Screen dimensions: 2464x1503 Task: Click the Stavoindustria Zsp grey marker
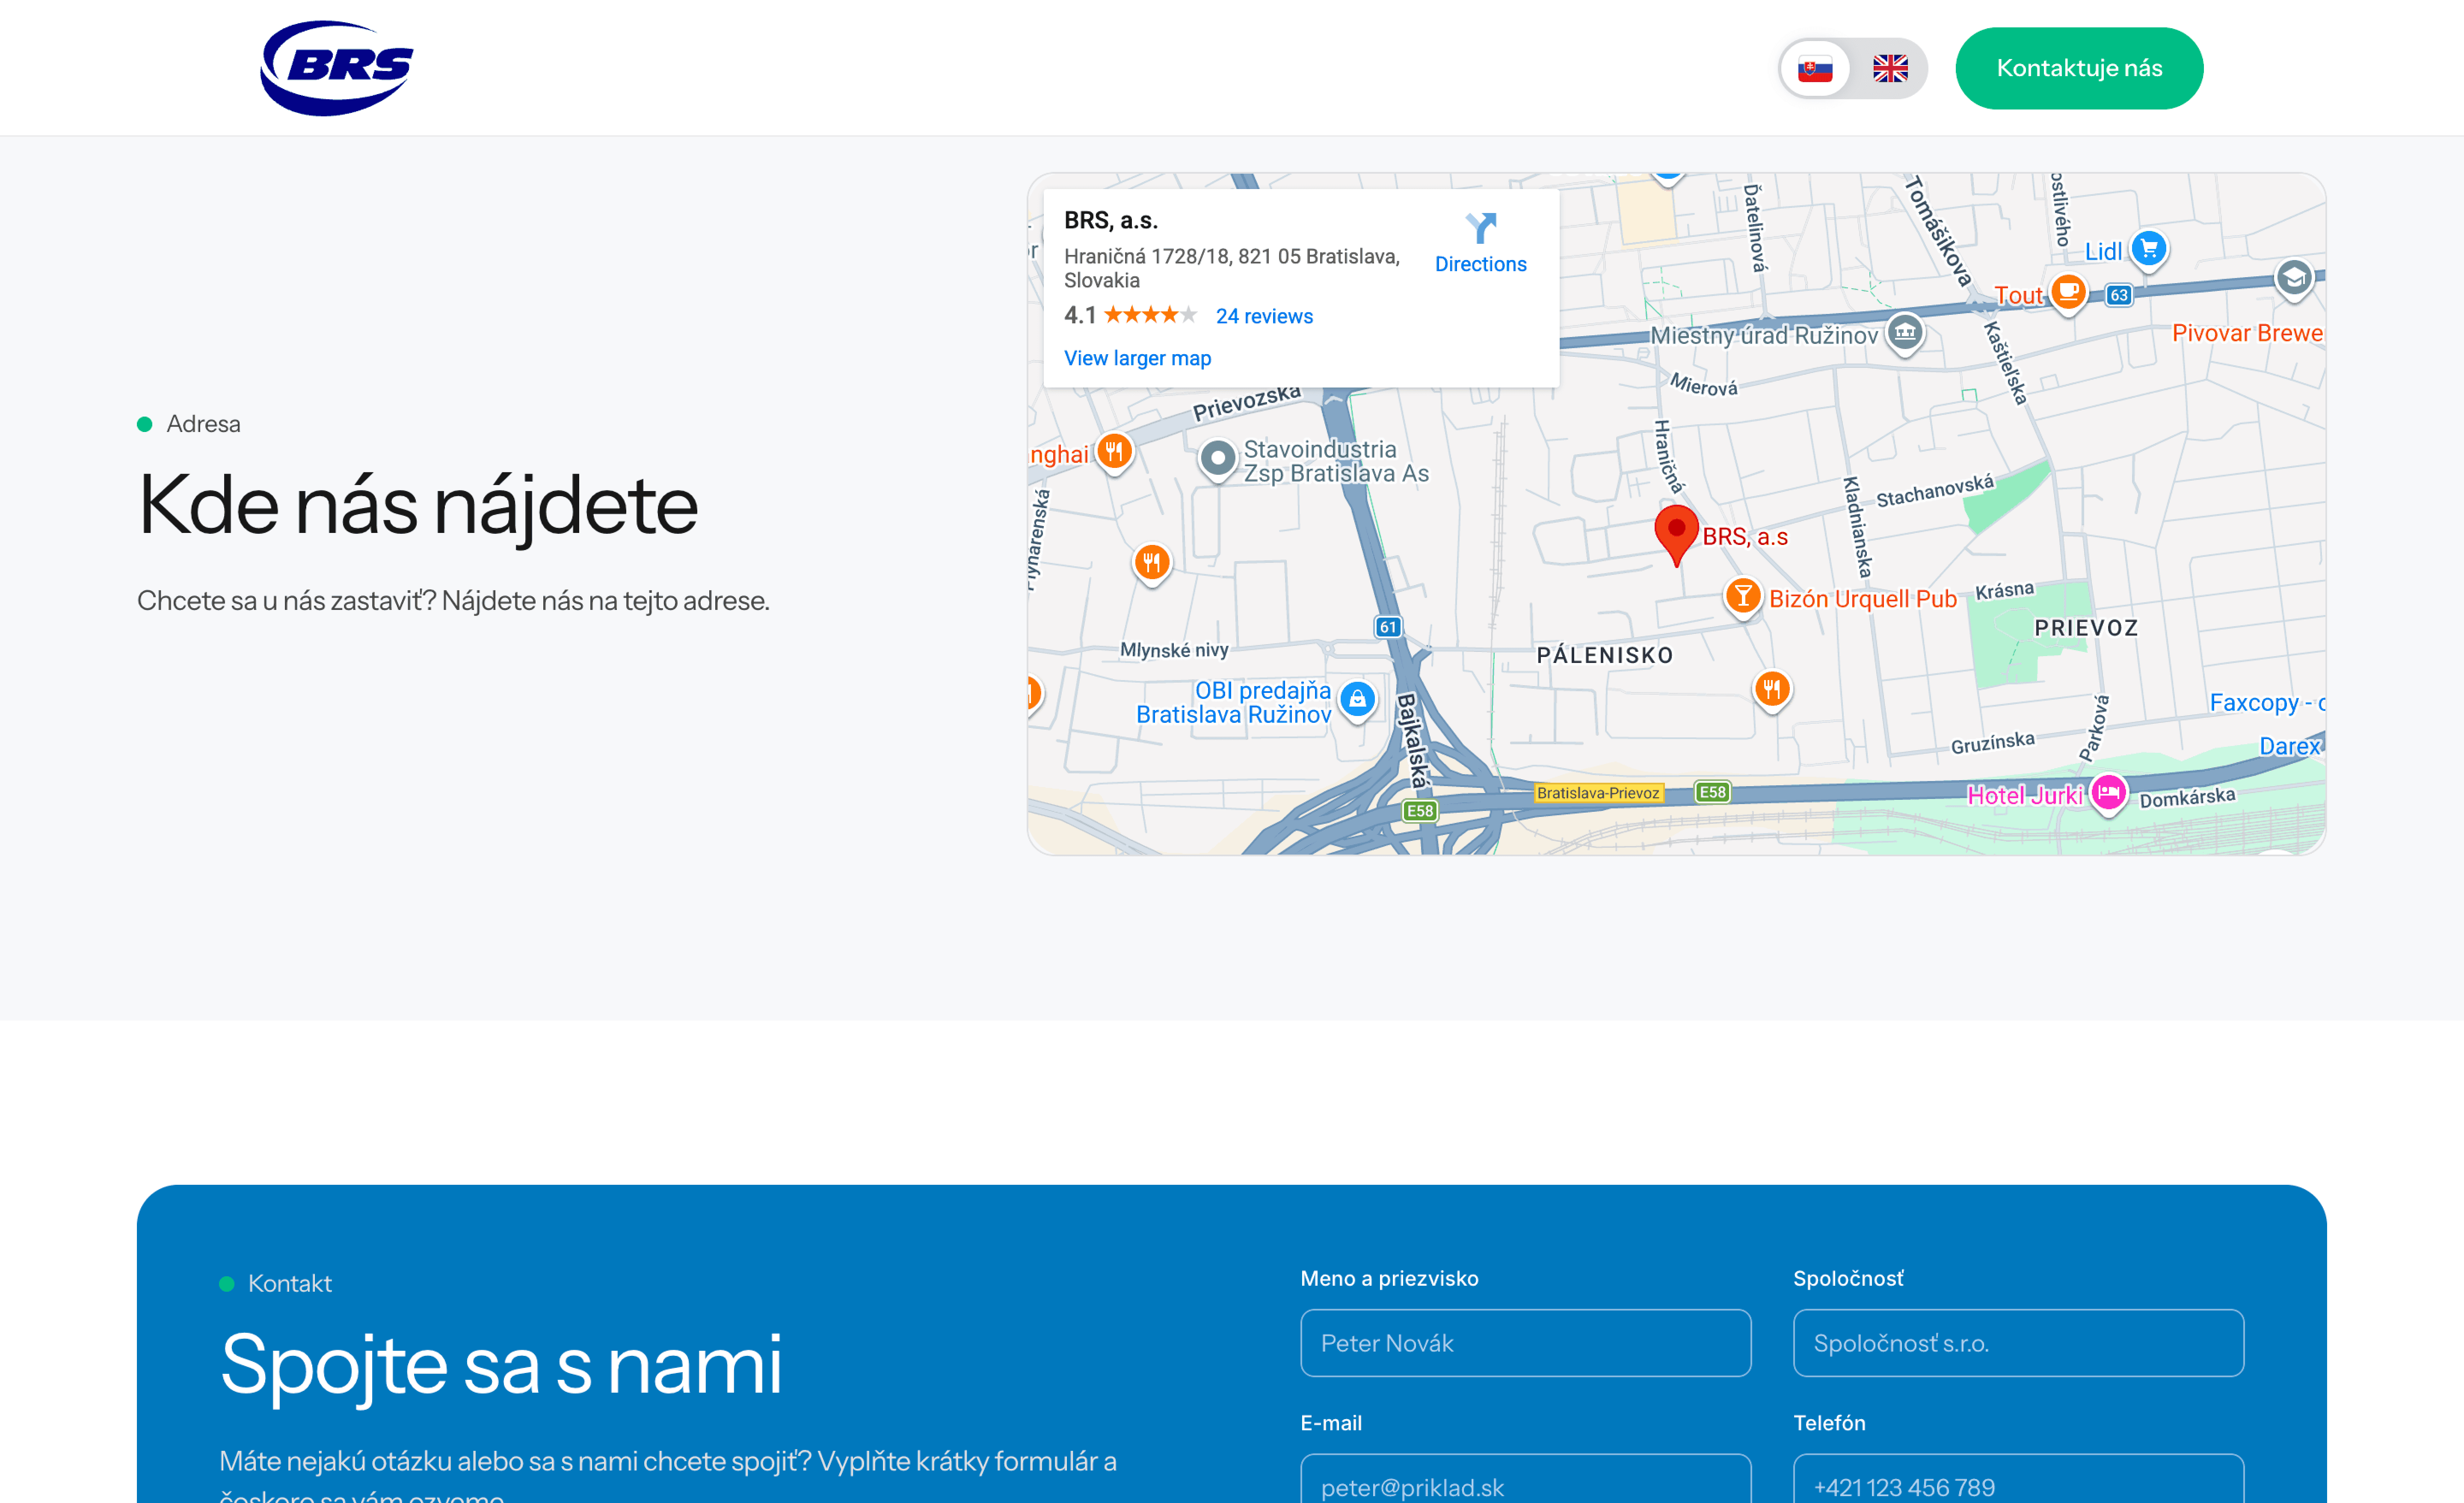1217,459
